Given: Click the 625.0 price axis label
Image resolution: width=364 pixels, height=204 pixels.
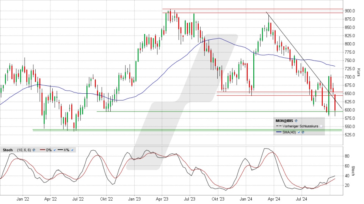Looking at the screenshot, I should (350, 102).
